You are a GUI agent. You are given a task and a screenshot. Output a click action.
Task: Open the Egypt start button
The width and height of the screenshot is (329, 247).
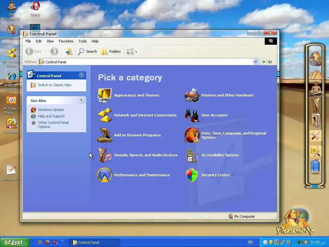(x=15, y=242)
